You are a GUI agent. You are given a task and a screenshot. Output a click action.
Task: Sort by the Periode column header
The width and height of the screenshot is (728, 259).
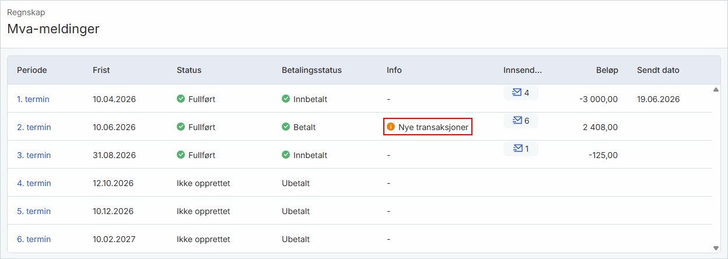click(x=32, y=70)
